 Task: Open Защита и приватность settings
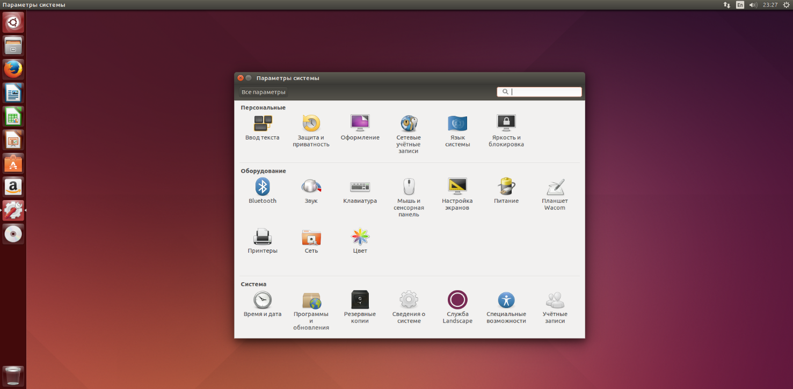(x=311, y=131)
